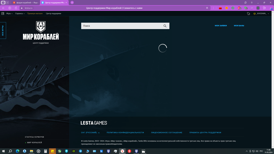Image resolution: width=274 pixels, height=154 pixels.
Task: Open МОИ БАНЫ link
Action: pos(239,26)
